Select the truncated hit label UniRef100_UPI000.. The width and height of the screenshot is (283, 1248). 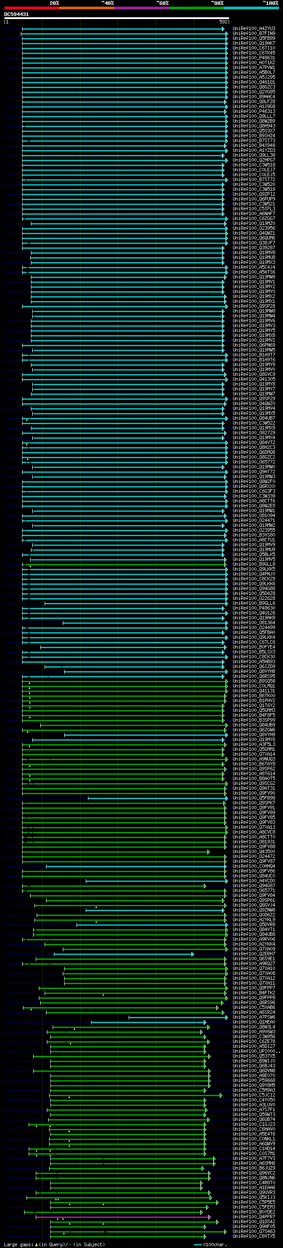pos(256,1051)
